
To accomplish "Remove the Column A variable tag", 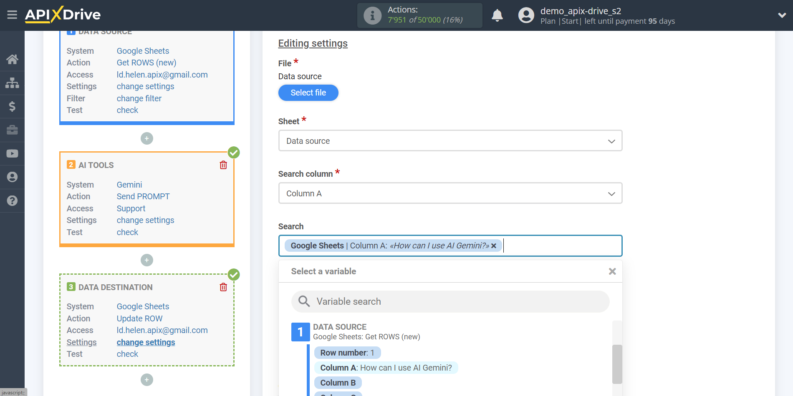I will click(494, 246).
